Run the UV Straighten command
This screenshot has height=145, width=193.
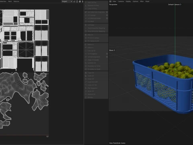click(95, 54)
